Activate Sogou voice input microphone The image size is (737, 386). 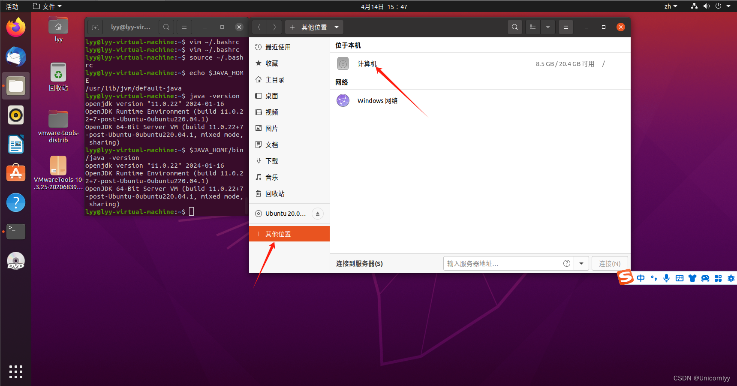(667, 278)
